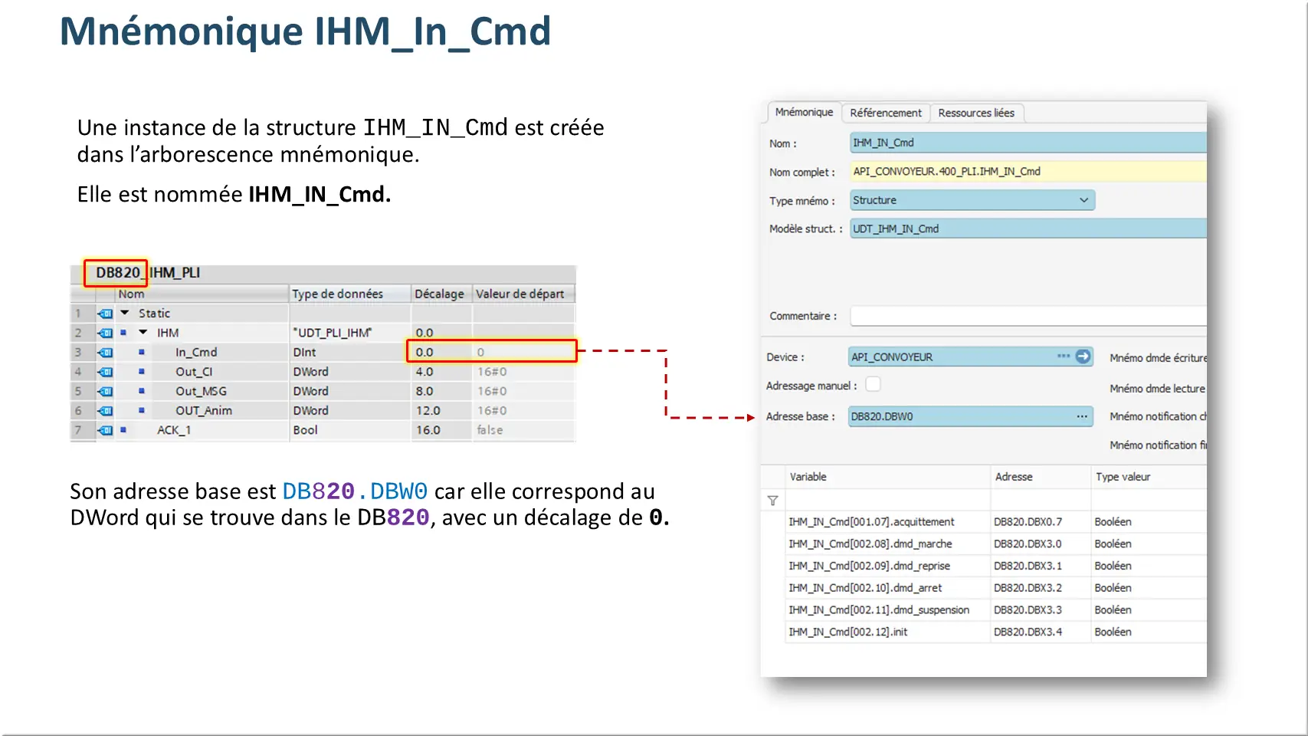Switch to the Référencement tab
The width and height of the screenshot is (1308, 736).
point(885,113)
